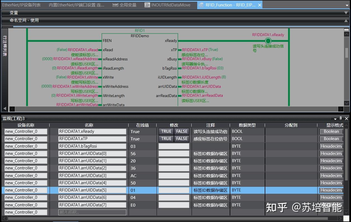Viewport: 351px width, 222px height.
Task: Set RFIDDATA1.xTP to TRUE
Action: coord(166,139)
